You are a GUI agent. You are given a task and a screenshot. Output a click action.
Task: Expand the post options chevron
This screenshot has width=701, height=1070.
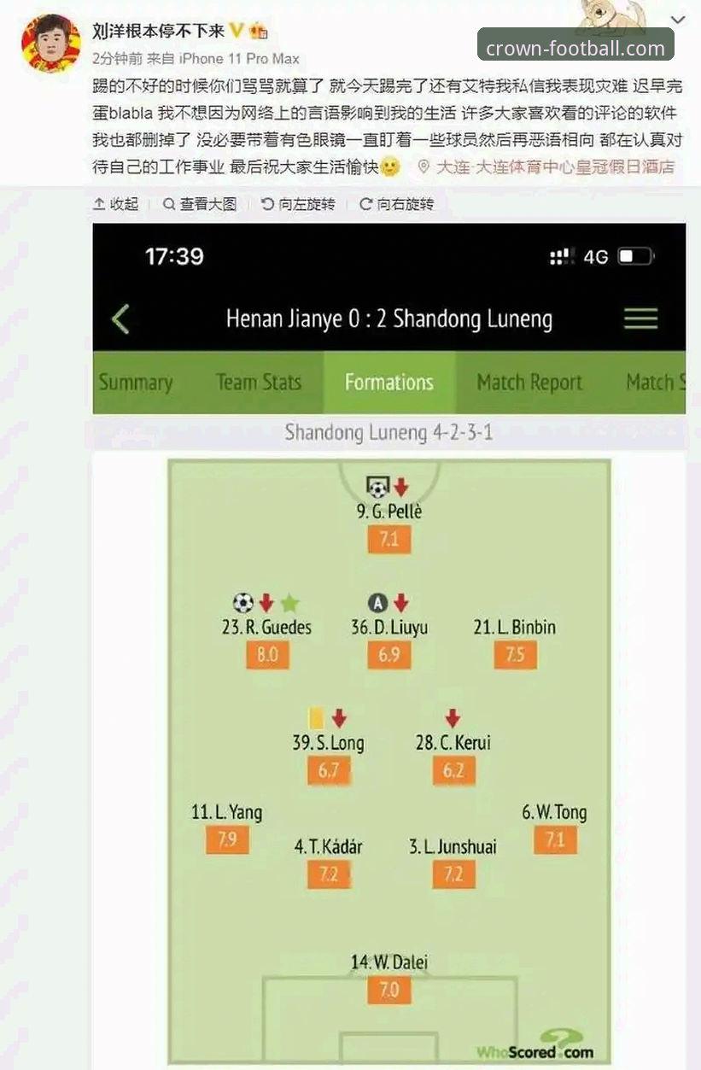tap(678, 19)
